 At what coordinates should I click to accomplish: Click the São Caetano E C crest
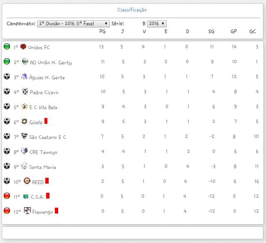[25, 137]
